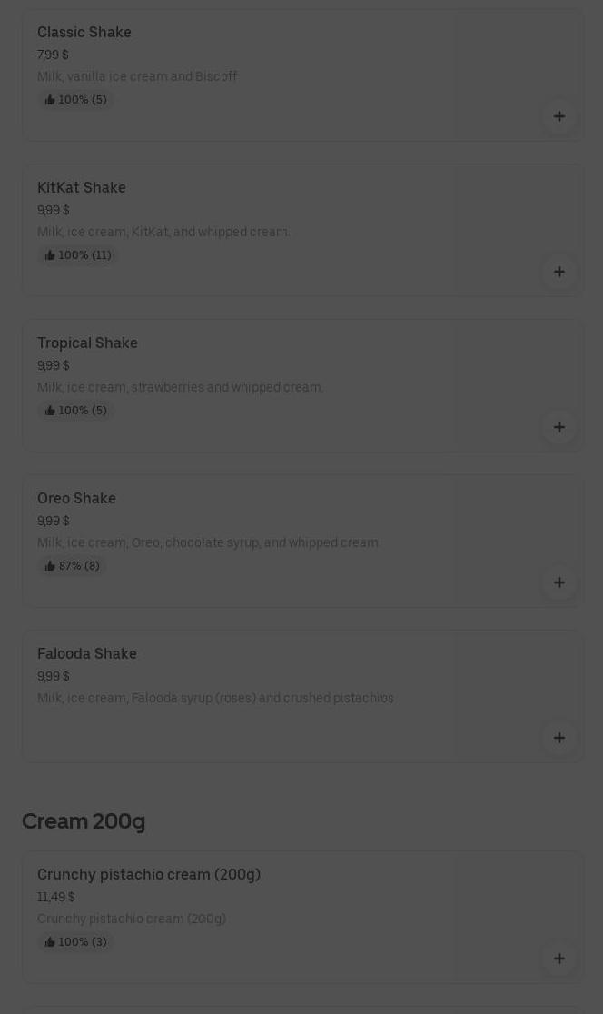
Task: Click the Cream 200g section heading
Action: 84,820
